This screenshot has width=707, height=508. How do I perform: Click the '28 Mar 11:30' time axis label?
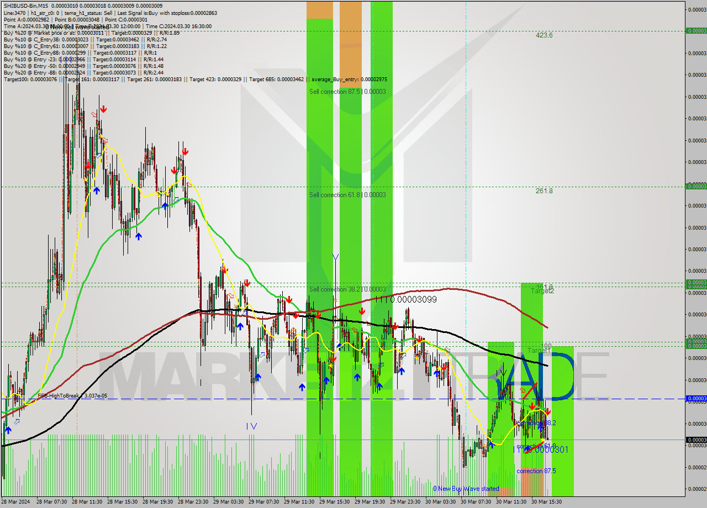(x=87, y=502)
